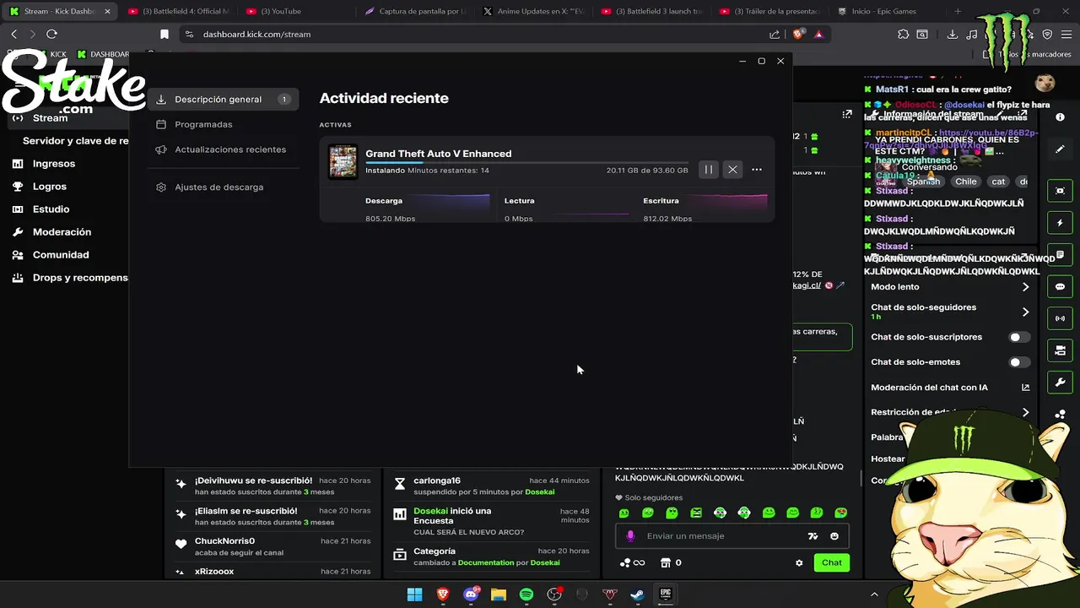
Task: Reload the Kick dashboard page
Action: (51, 34)
